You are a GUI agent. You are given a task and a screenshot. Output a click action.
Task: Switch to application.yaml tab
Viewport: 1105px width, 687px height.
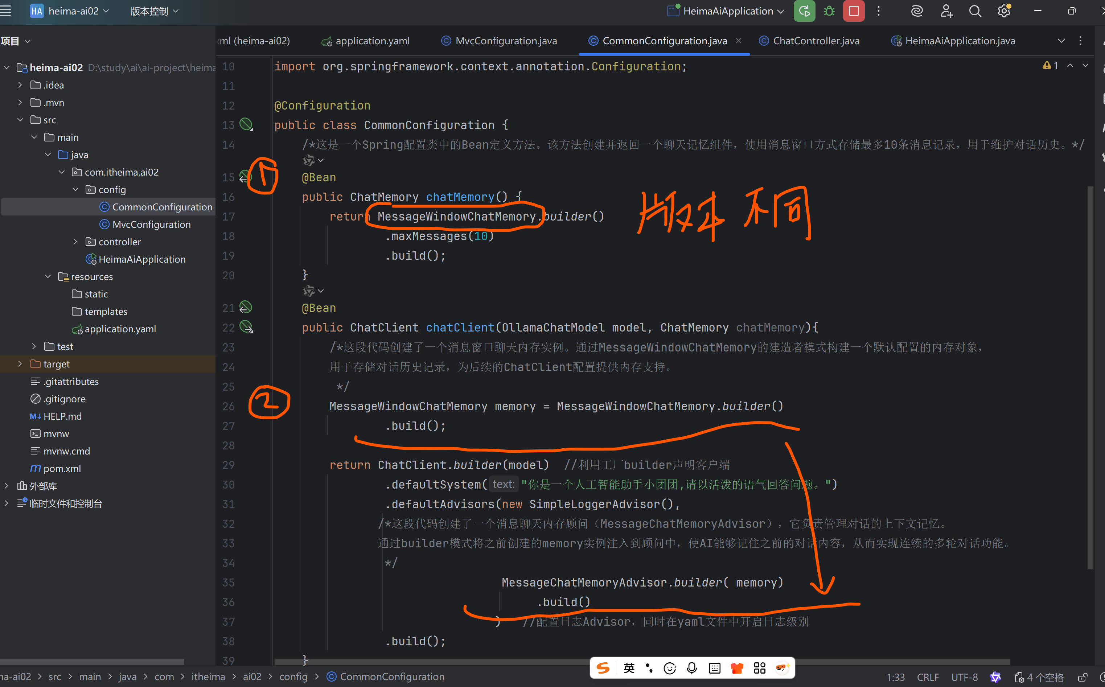[372, 41]
